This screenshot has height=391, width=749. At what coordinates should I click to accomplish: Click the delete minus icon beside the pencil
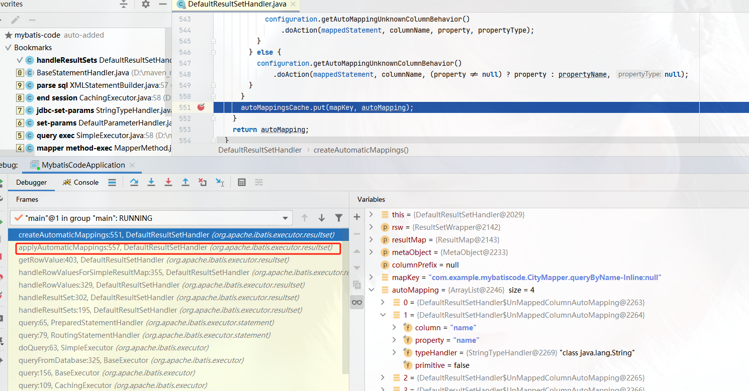pos(32,20)
